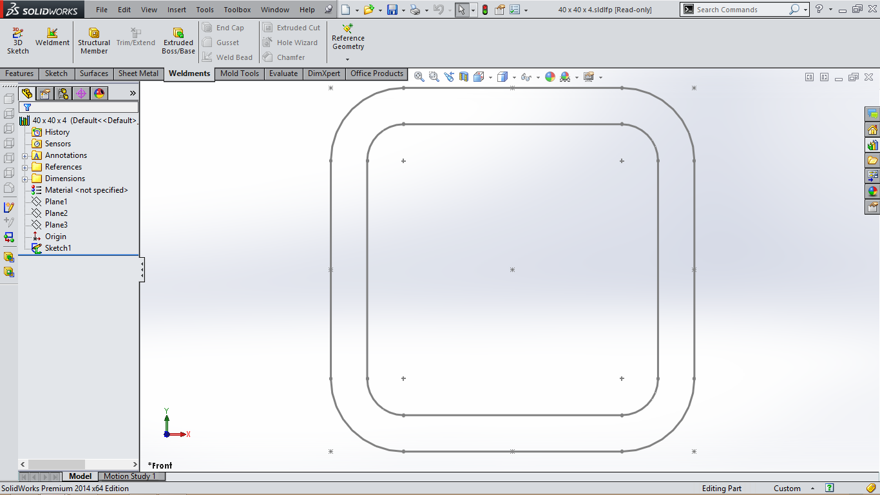Viewport: 880px width, 495px height.
Task: Open the Insert menu
Action: click(x=176, y=9)
